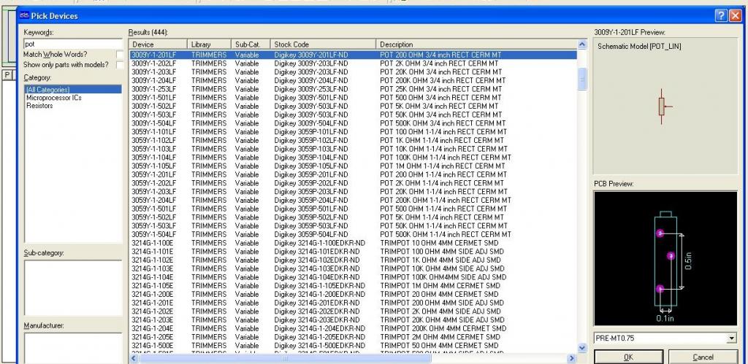Click results list scroll-up arrow
This screenshot has height=364, width=748.
tap(582, 55)
